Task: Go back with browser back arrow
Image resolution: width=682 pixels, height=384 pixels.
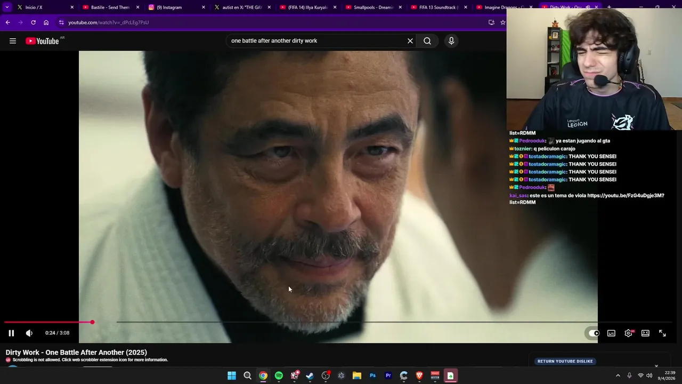Action: pos(7,22)
